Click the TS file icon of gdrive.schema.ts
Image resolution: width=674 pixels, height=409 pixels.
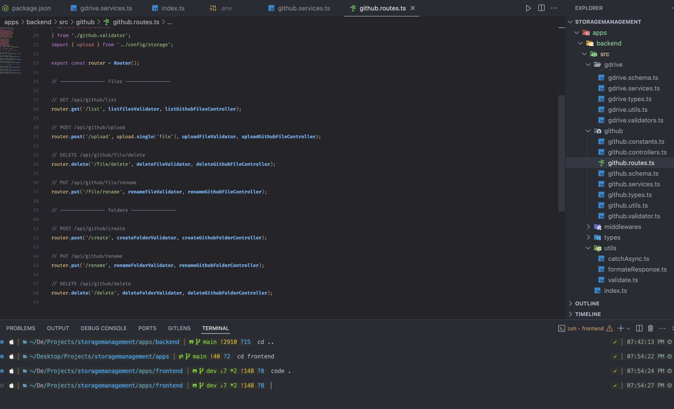[x=601, y=77]
